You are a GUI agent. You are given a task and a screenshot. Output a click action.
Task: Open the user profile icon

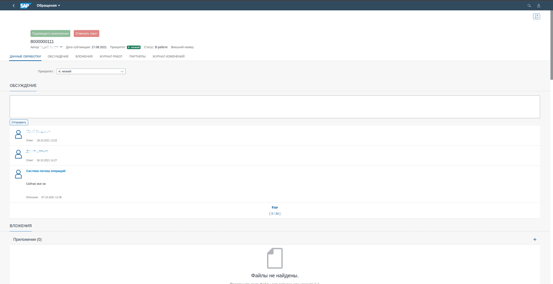[538, 5]
